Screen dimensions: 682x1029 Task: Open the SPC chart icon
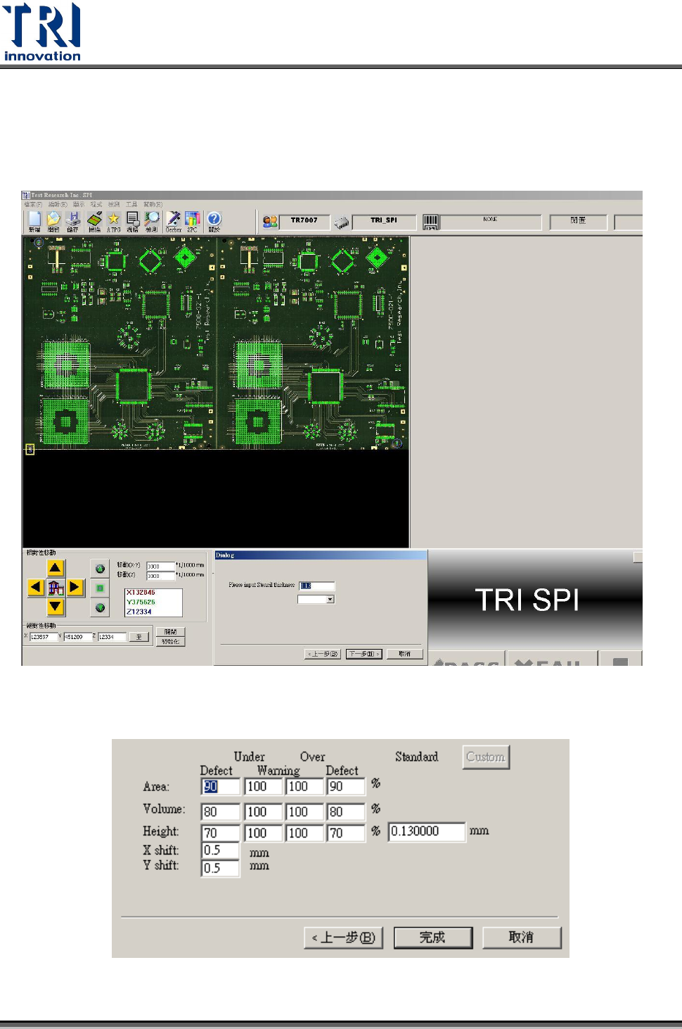tap(193, 220)
